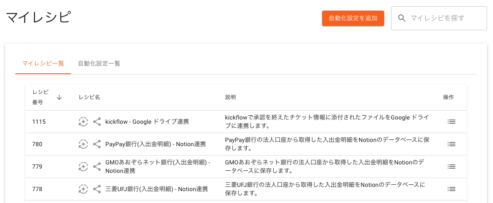Screen dimensions: 493x203
Task: Click the automation icon in row 779
Action: (x=83, y=167)
